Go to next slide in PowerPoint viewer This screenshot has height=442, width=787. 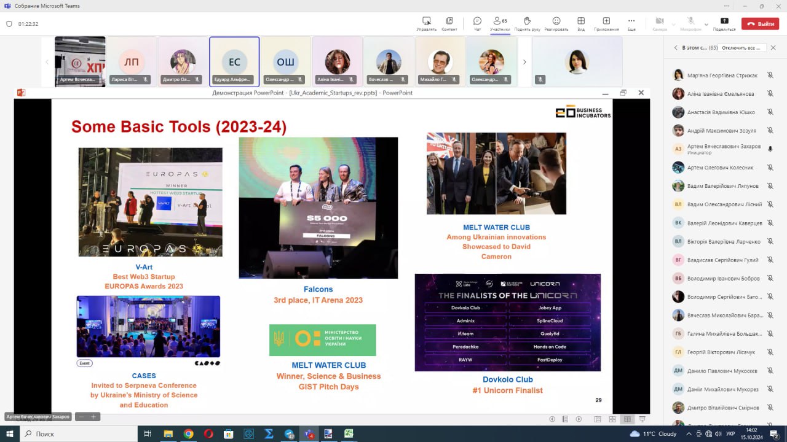(x=579, y=419)
